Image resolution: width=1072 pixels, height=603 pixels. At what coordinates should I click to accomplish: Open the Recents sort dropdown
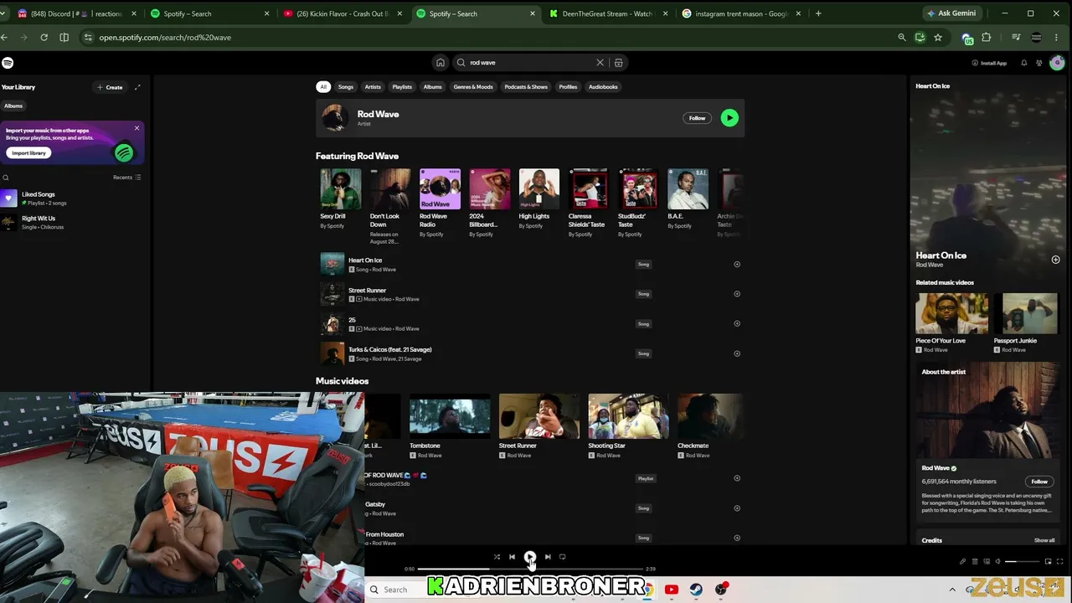[126, 178]
